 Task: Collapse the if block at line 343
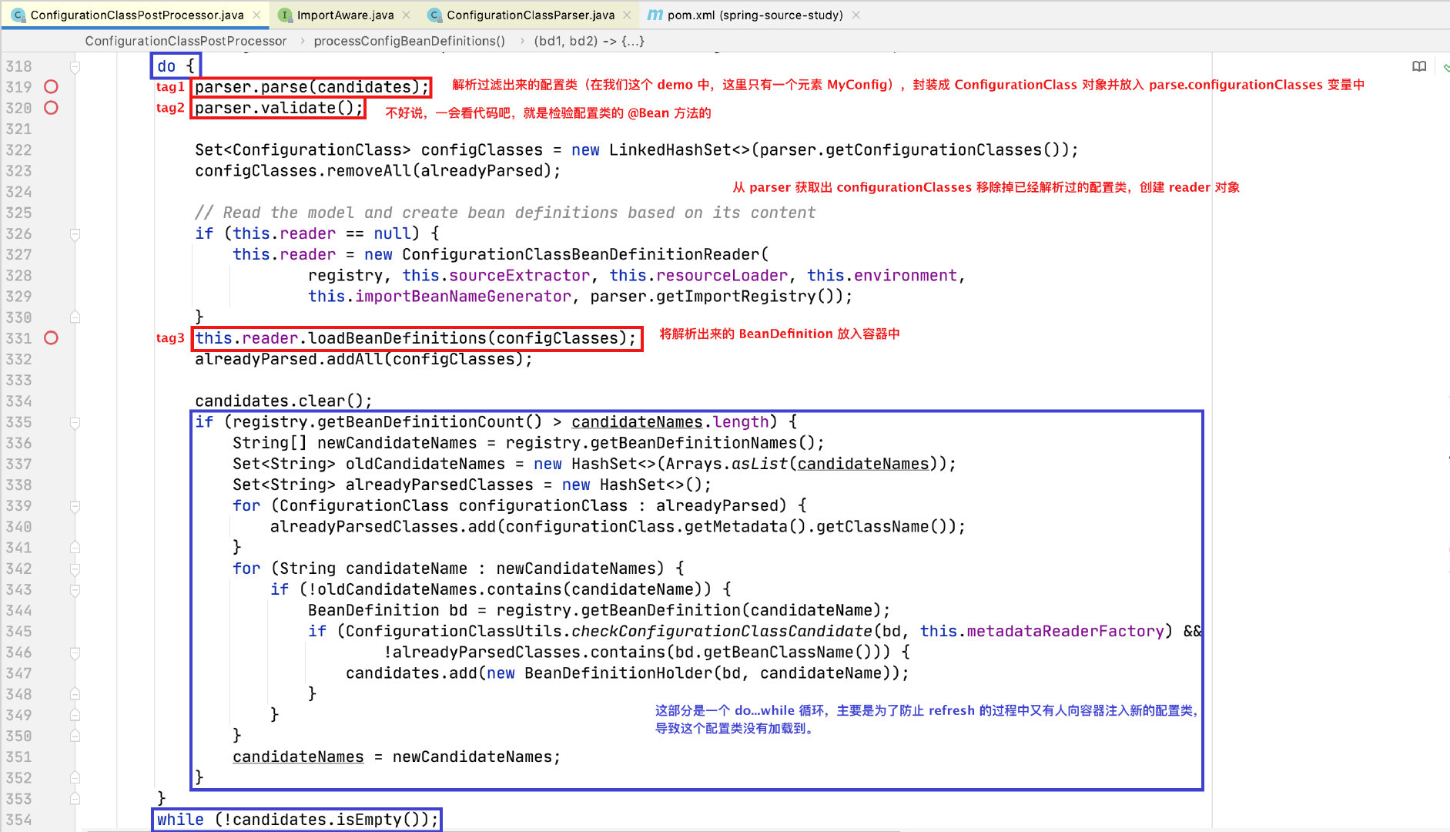point(75,590)
